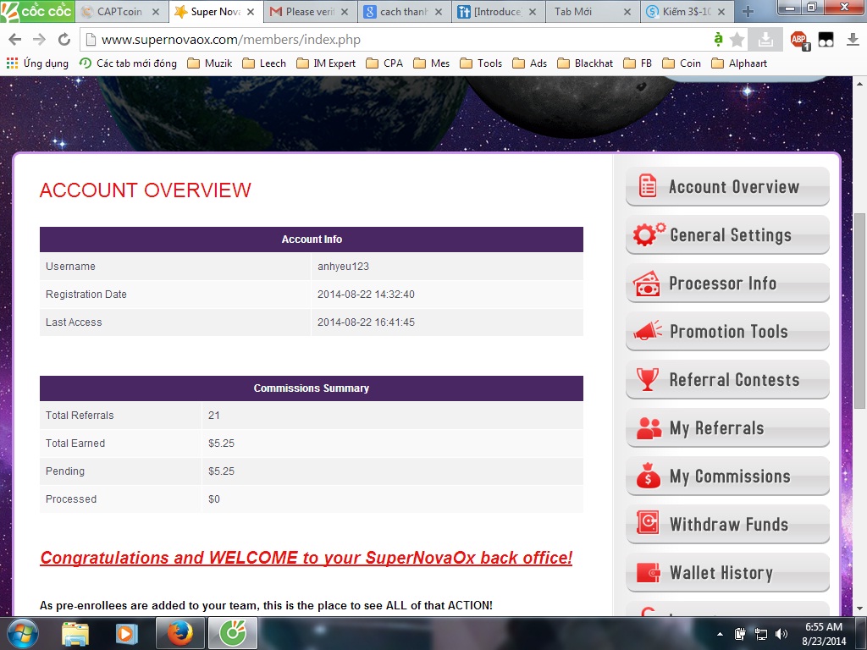Expand the Ads bookmarks folder
Image resolution: width=867 pixels, height=650 pixels.
tap(529, 63)
